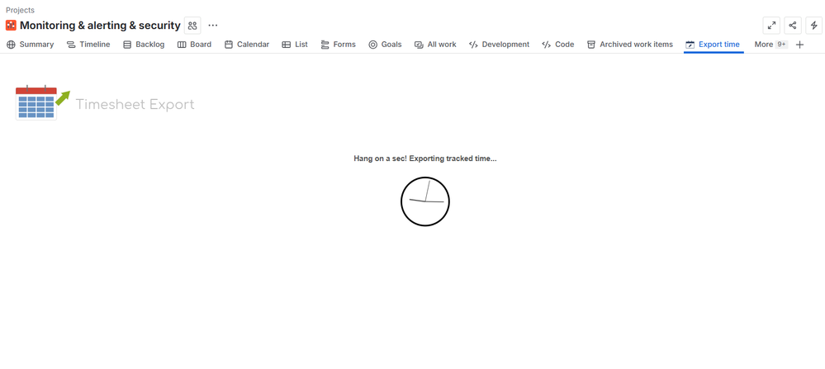Viewport: 825px width, 369px height.
Task: Open the automation lightning bolt icon
Action: [813, 26]
